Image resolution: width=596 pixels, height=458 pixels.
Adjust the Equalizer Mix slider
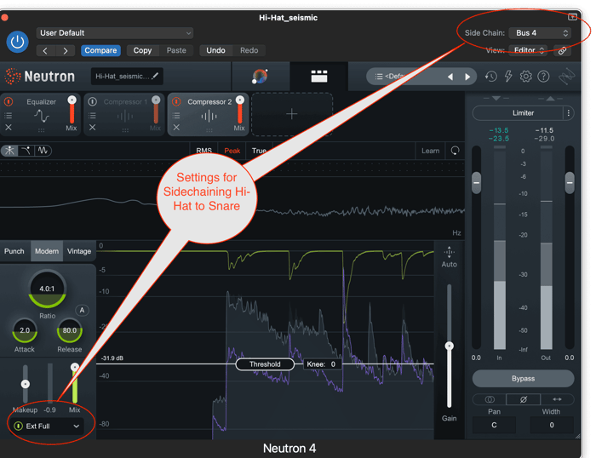[72, 110]
